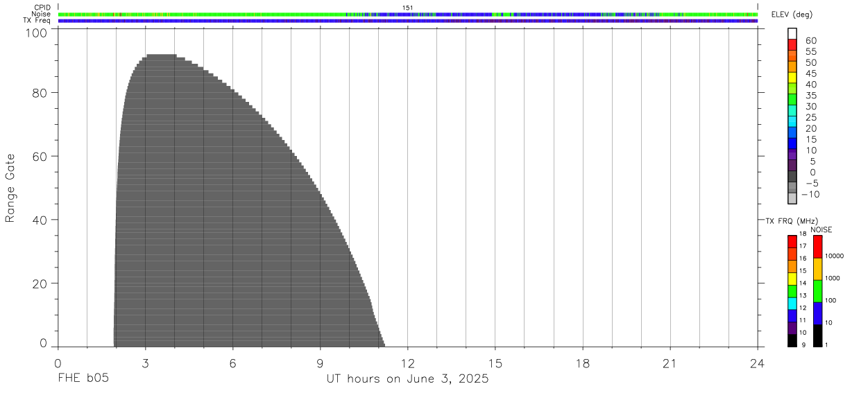Click the NOISE legend title

[821, 229]
